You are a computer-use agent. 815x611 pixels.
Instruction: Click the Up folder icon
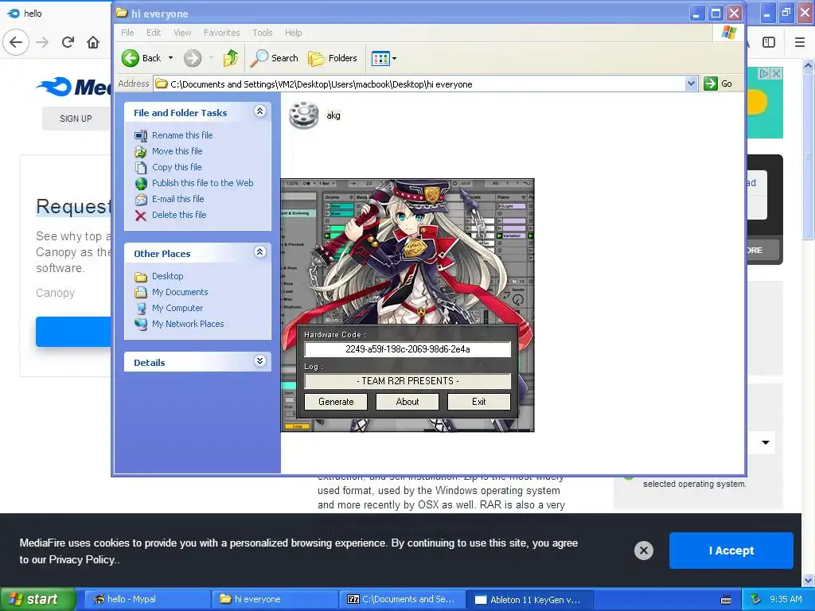(231, 58)
